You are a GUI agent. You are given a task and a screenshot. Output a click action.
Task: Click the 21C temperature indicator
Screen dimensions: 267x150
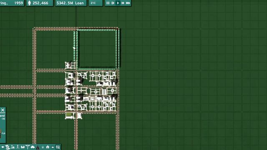(96, 3)
